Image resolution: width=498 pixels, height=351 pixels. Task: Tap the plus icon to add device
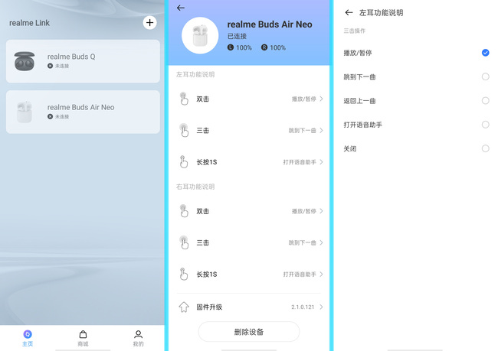click(149, 22)
